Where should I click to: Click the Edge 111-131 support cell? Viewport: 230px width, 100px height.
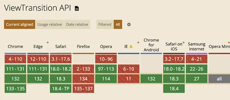[38, 69]
